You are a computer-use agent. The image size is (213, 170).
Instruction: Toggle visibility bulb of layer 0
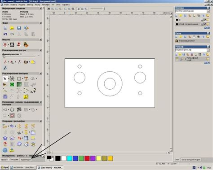[208, 20]
